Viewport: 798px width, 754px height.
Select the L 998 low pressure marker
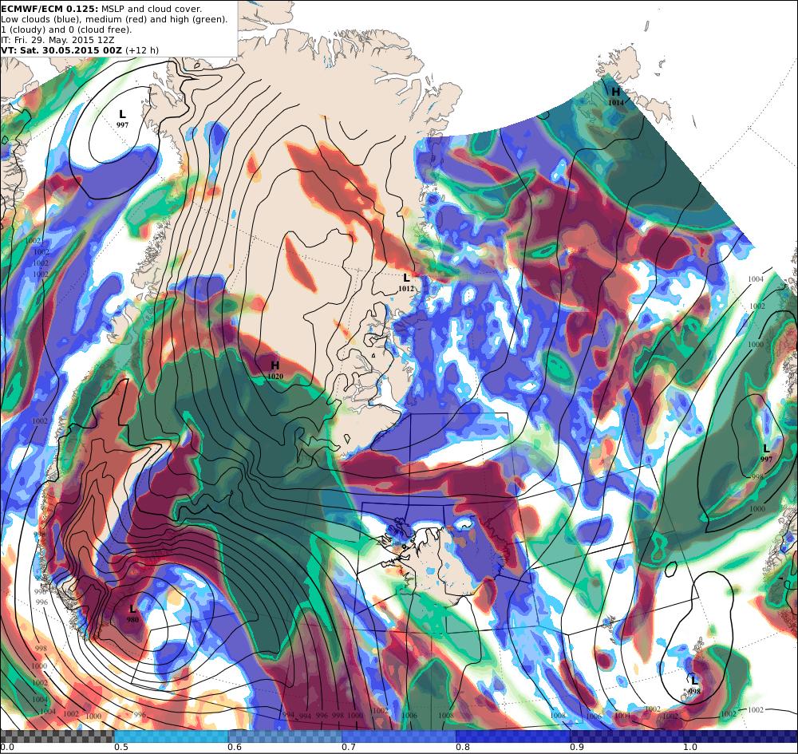click(694, 685)
